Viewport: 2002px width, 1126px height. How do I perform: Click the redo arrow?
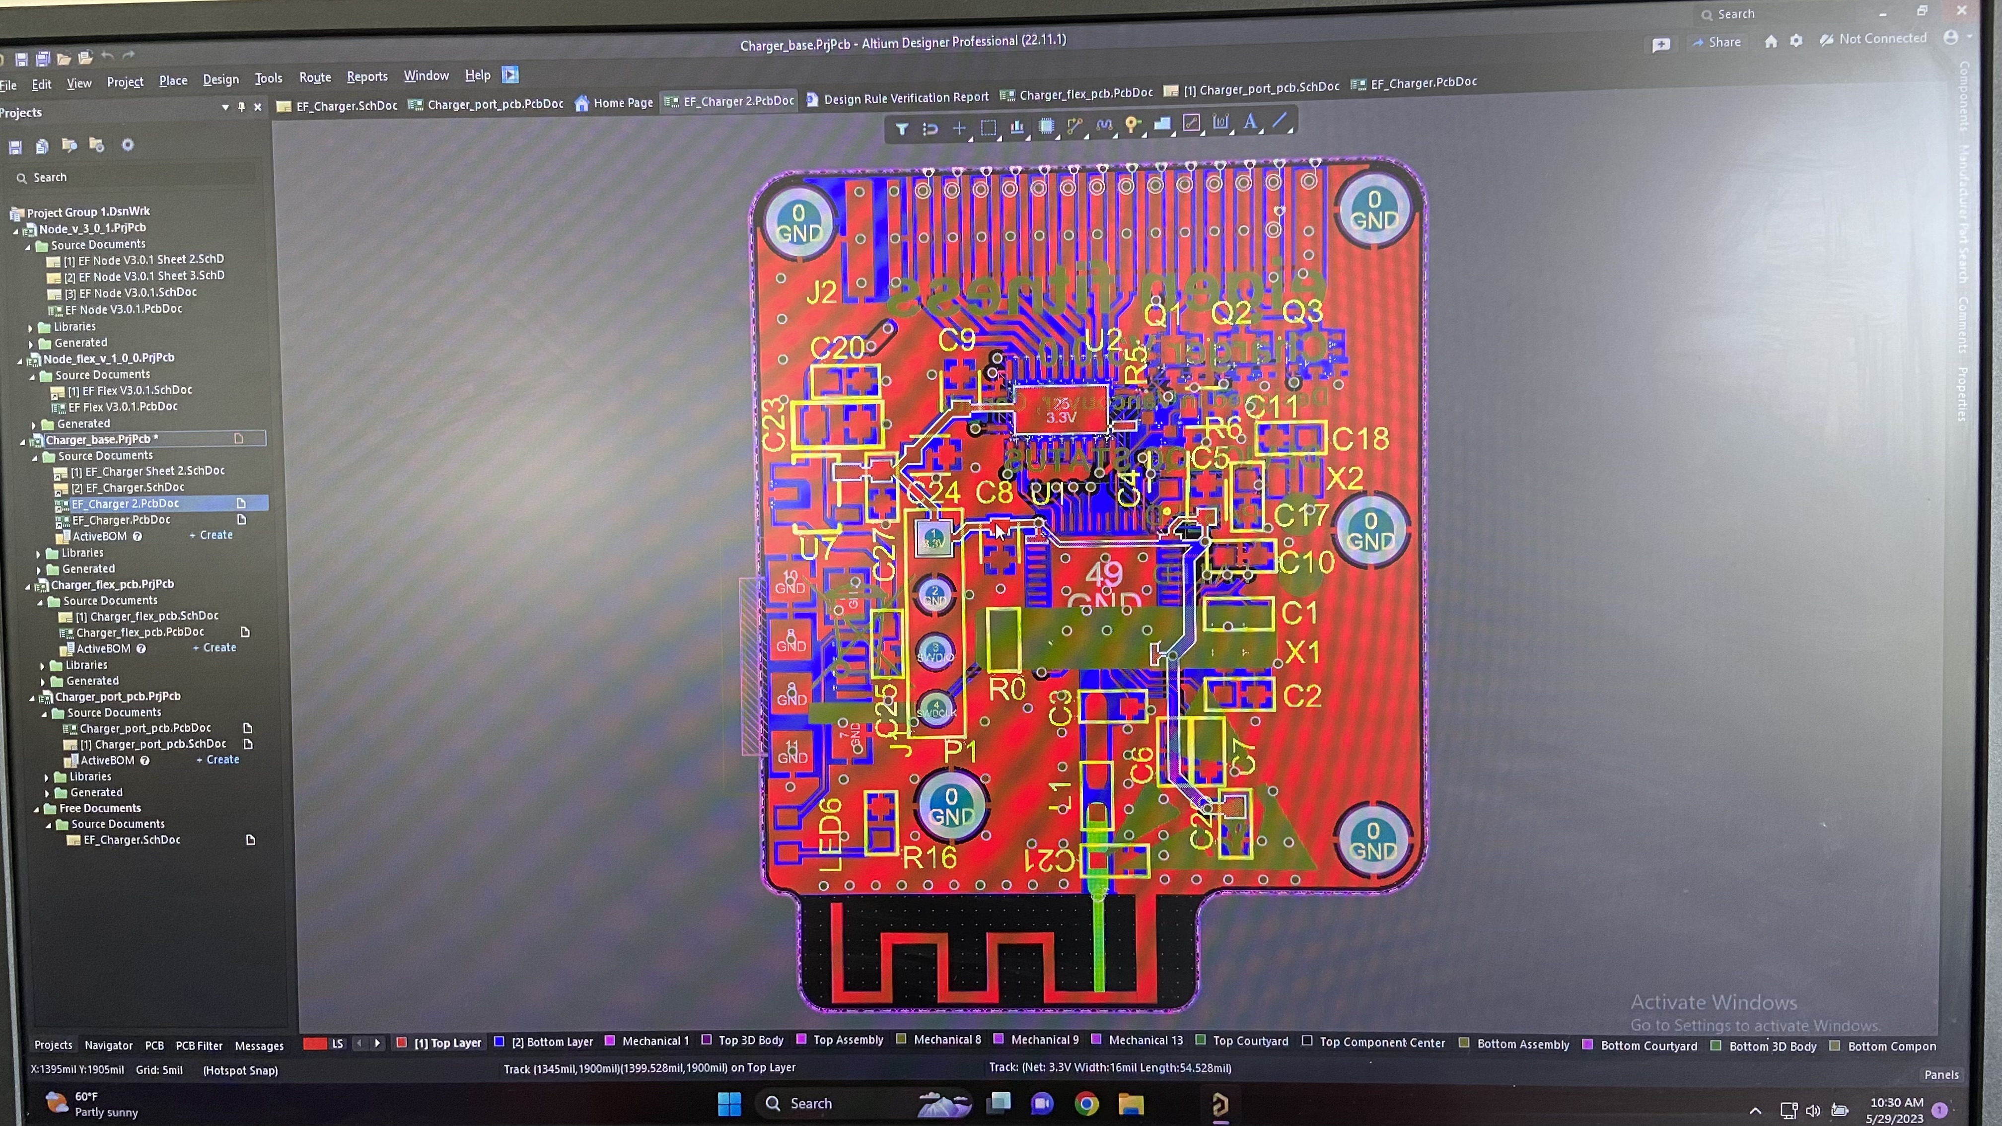[128, 55]
